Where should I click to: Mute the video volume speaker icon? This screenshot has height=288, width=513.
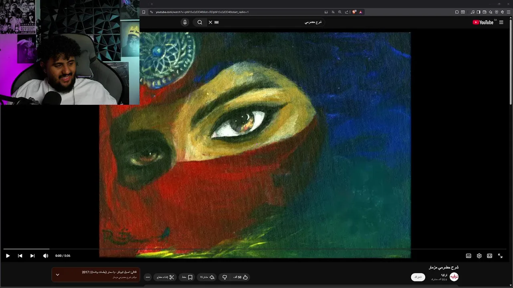(46, 256)
